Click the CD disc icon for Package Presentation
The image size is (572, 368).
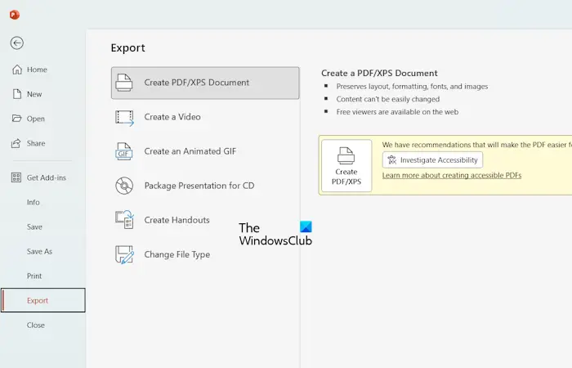124,186
